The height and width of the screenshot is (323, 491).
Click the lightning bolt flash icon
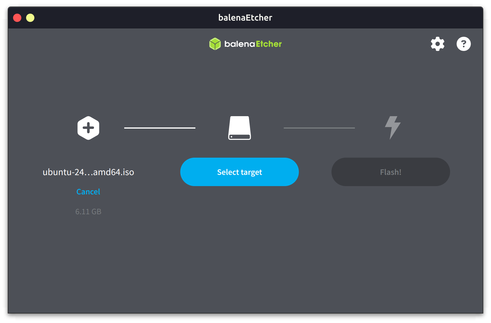[x=393, y=128]
